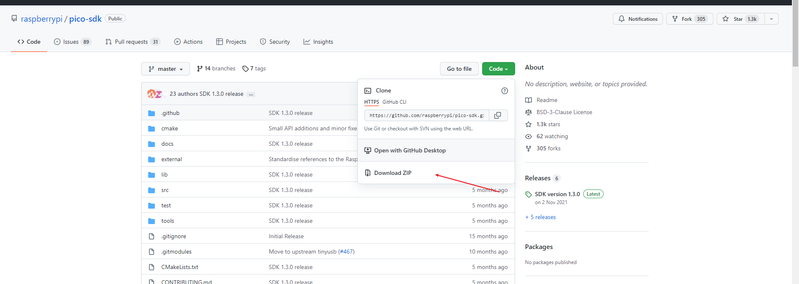Image resolution: width=799 pixels, height=284 pixels.
Task: Copy the clone URL to clipboard
Action: tap(498, 115)
